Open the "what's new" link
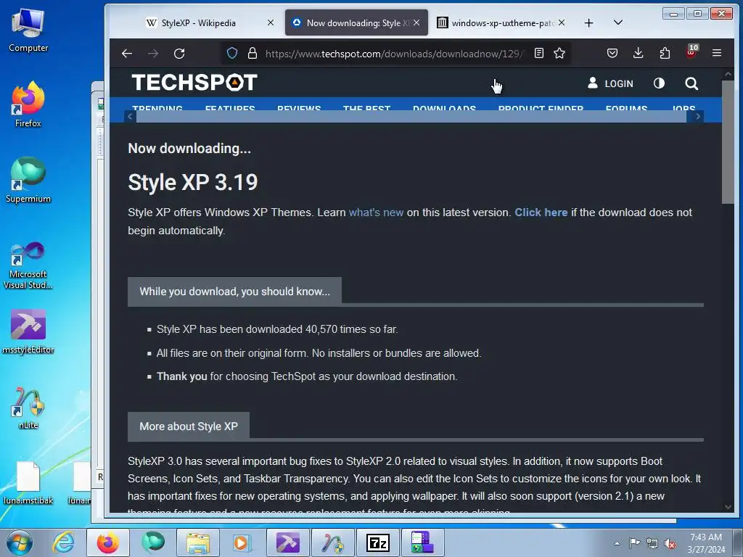Screen dimensions: 743x557 coord(377,213)
